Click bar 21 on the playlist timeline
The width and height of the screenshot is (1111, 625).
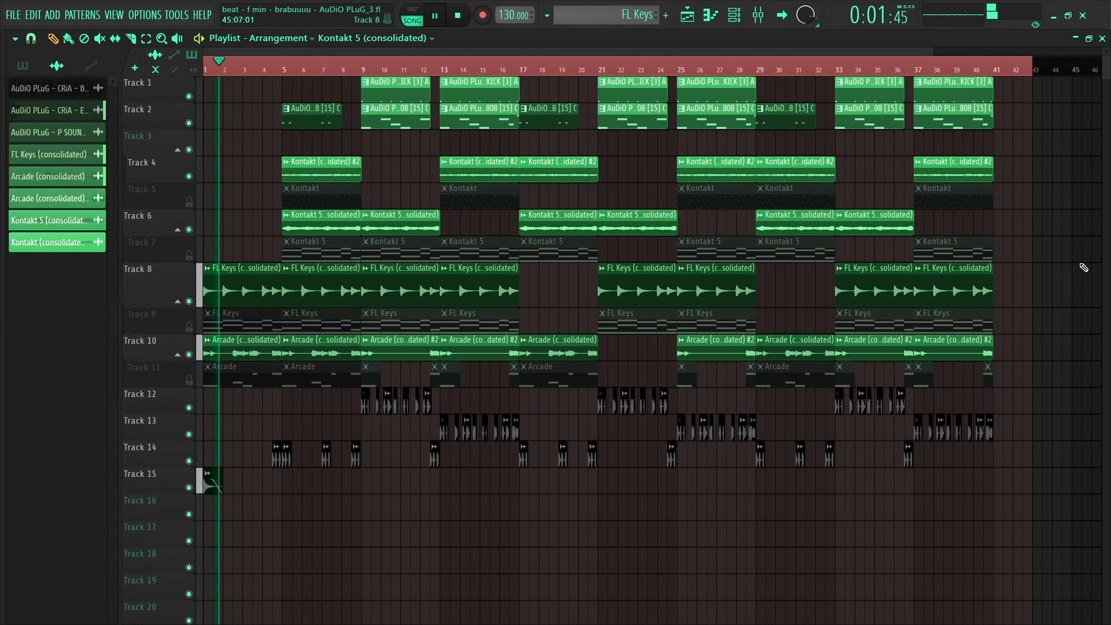point(601,69)
